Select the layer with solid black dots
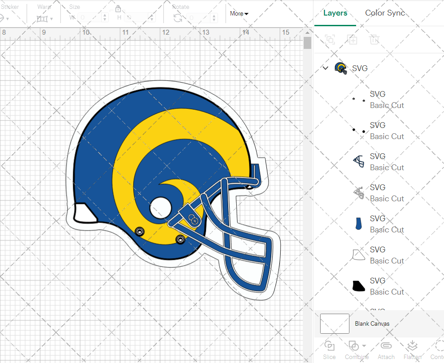This screenshot has width=444, height=363. (358, 131)
